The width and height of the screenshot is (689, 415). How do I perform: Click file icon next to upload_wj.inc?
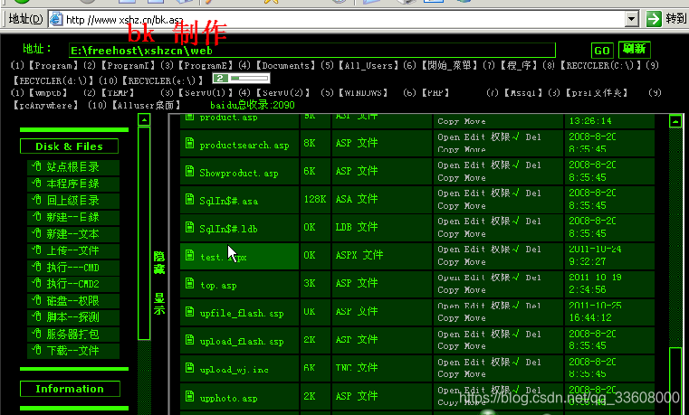[x=189, y=367]
